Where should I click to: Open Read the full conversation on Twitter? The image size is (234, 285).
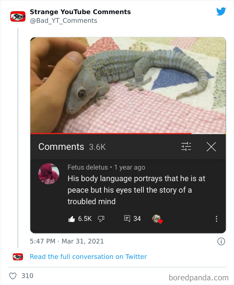click(88, 257)
